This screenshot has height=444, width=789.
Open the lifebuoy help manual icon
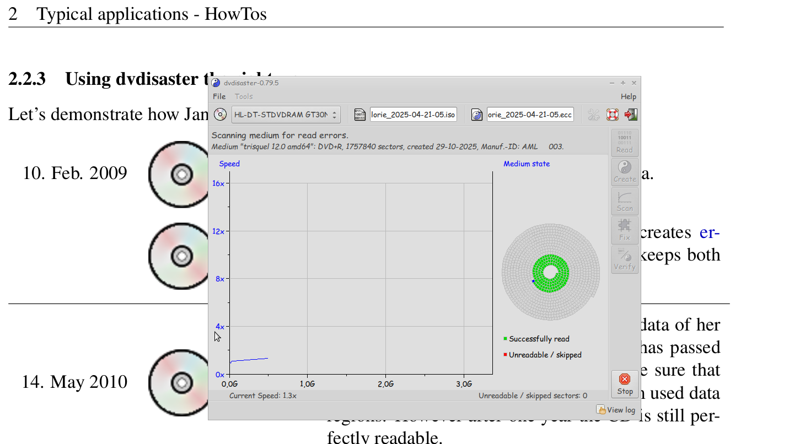coord(612,115)
